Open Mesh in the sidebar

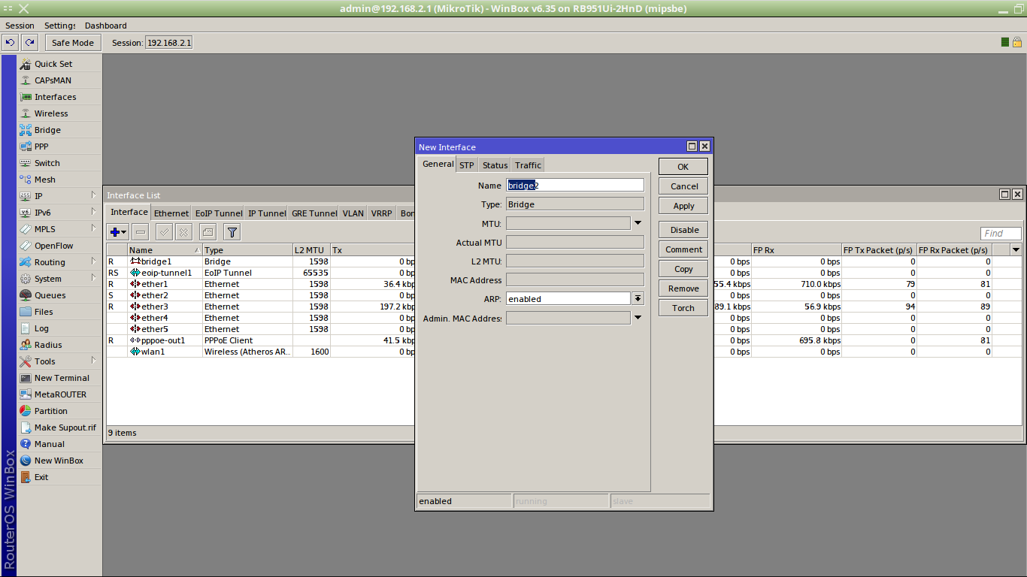pyautogui.click(x=59, y=180)
